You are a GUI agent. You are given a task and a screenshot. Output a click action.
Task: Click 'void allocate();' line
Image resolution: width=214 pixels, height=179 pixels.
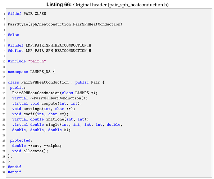pyautogui.click(x=30, y=151)
